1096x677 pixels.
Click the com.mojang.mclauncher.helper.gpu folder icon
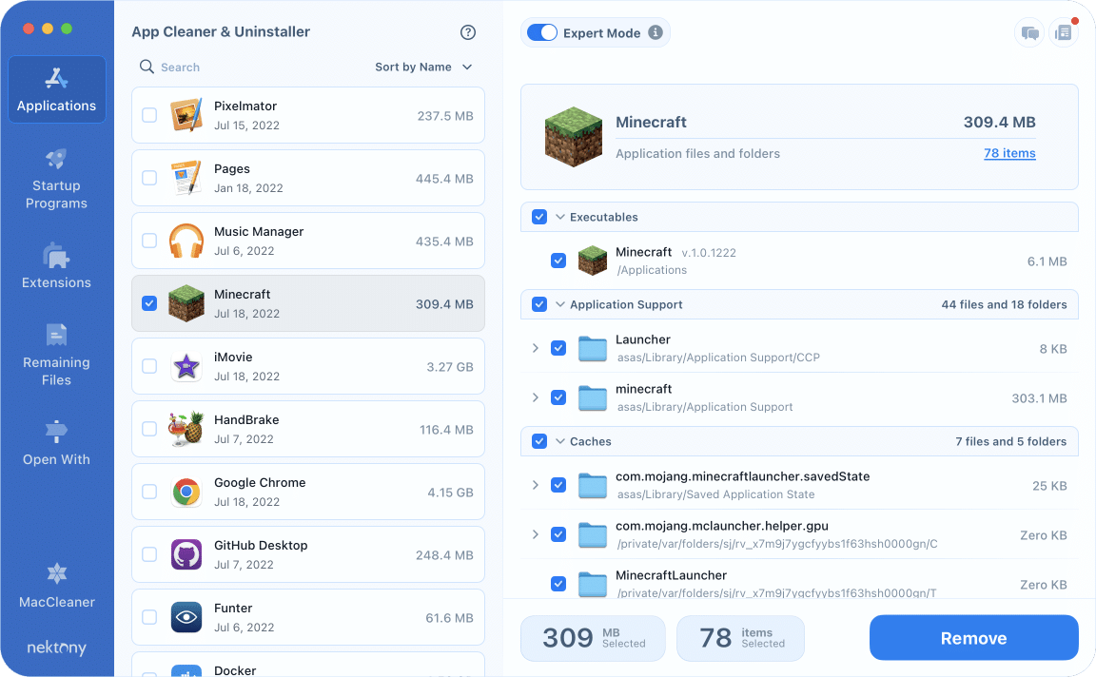tap(593, 534)
